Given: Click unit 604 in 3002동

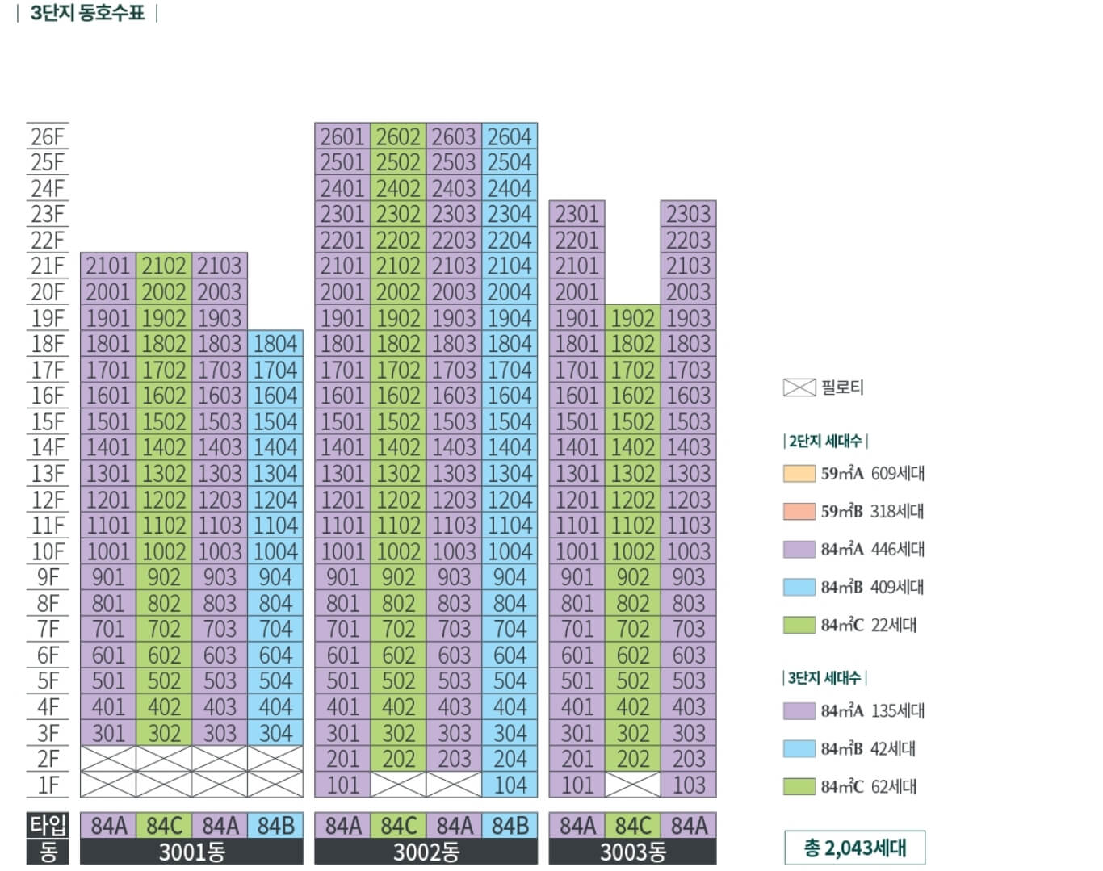Looking at the screenshot, I should tap(510, 655).
